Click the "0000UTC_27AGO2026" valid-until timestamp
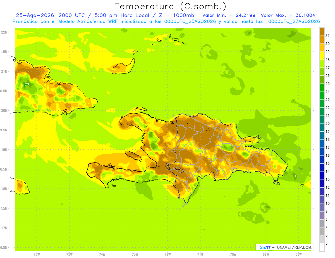 pyautogui.click(x=294, y=21)
